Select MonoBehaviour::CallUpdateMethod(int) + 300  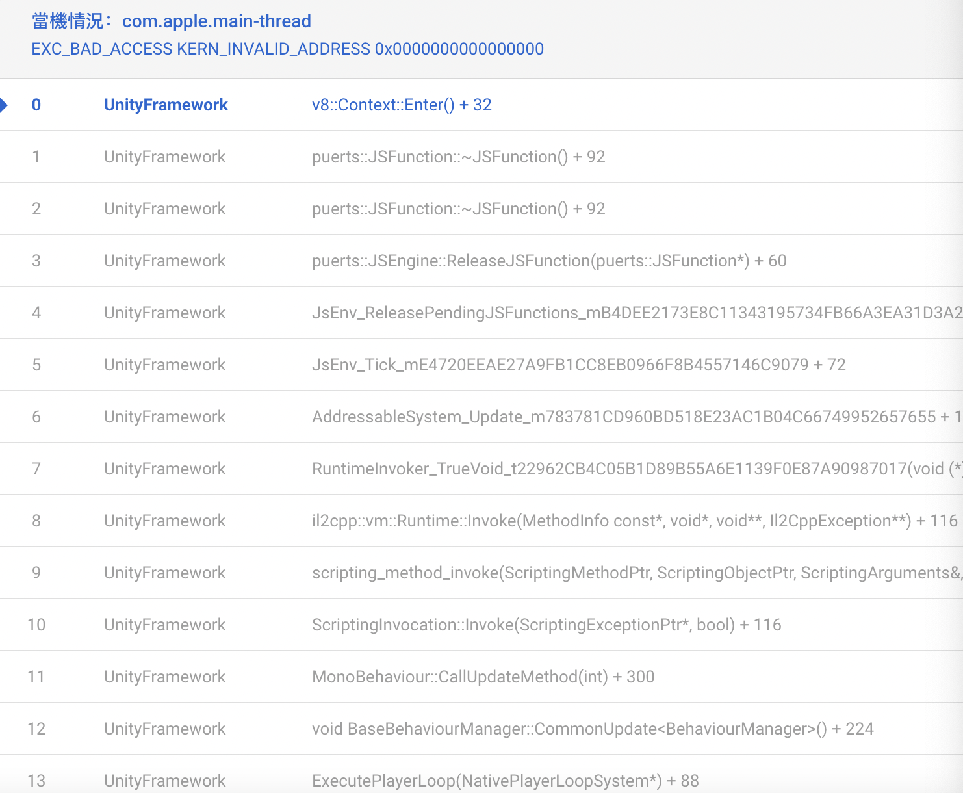coord(483,677)
